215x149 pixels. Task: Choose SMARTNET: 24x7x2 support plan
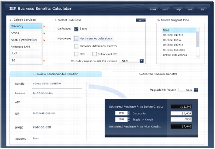[179, 55]
